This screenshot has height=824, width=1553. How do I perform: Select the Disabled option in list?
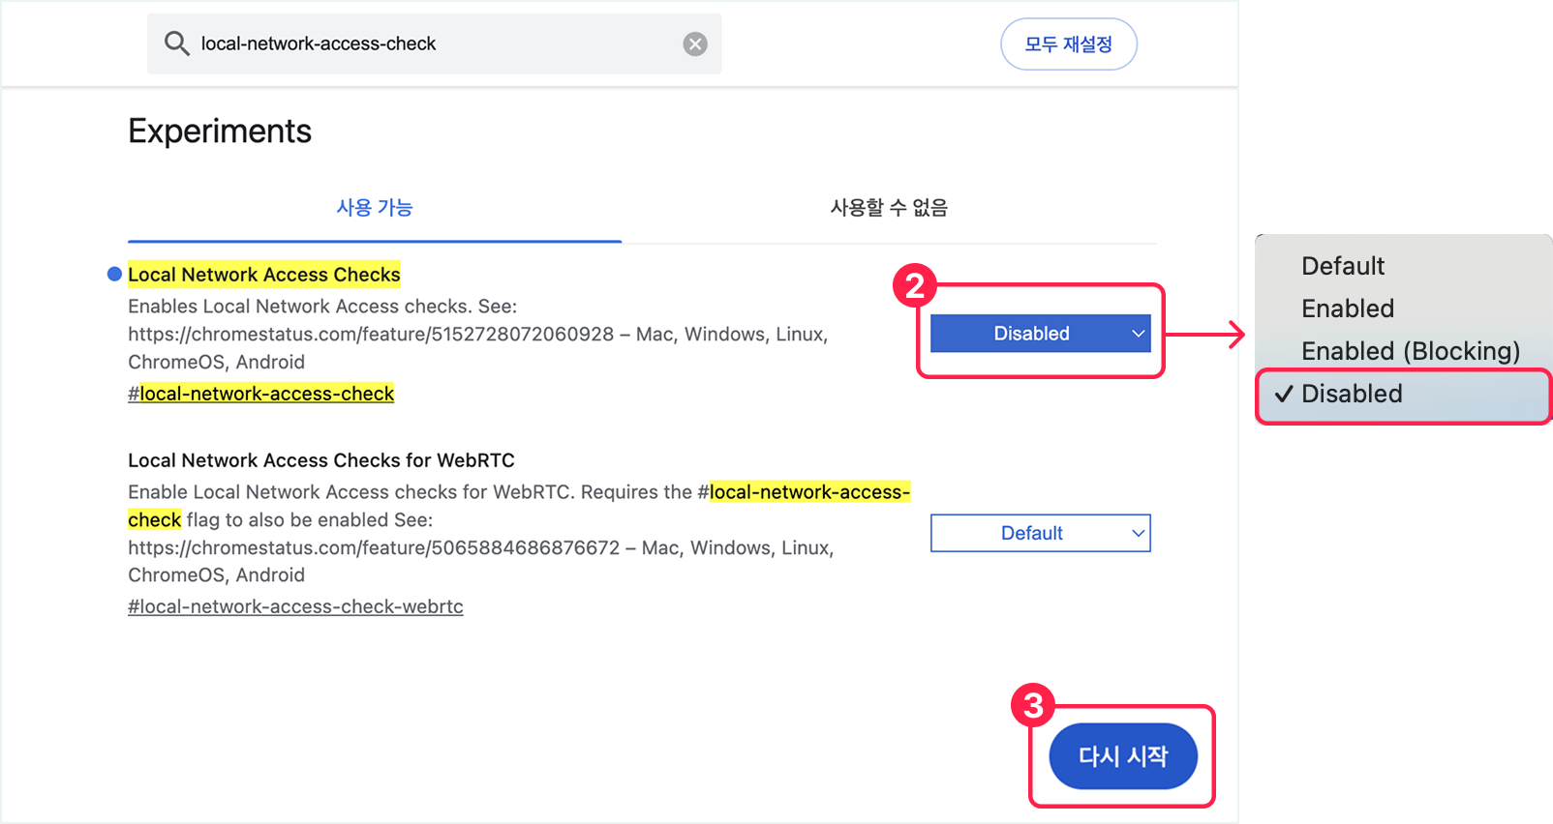click(1352, 395)
